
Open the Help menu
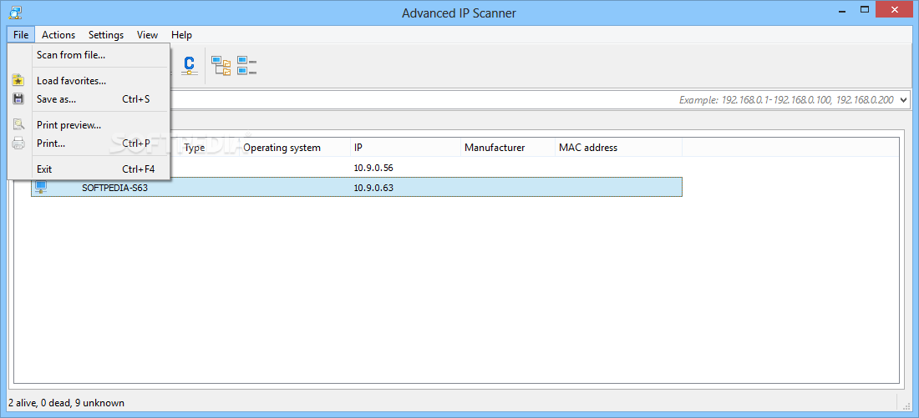click(x=181, y=34)
